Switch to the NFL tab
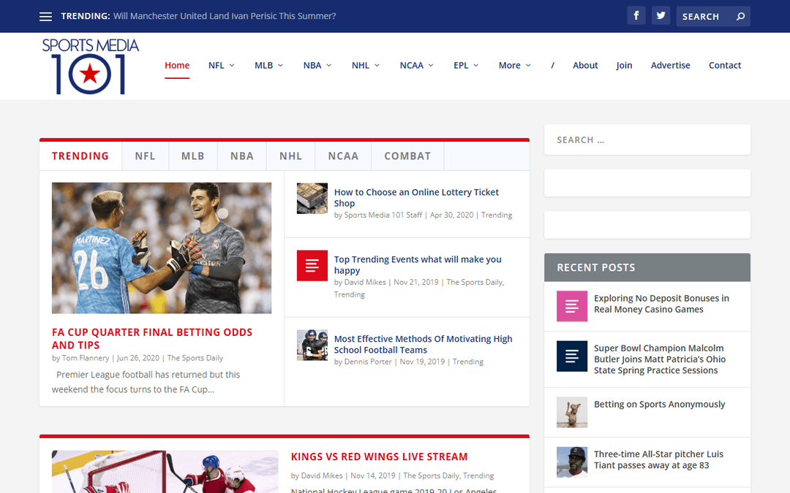The image size is (790, 493). point(145,156)
